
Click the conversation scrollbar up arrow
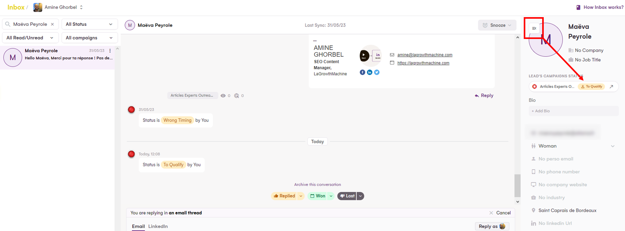(517, 37)
